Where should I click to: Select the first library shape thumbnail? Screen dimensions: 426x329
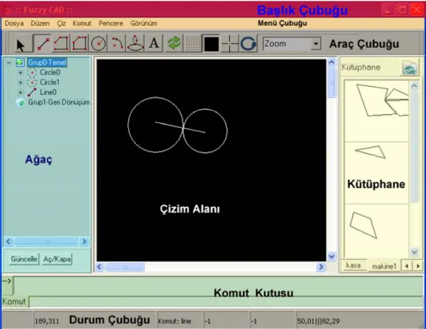tap(376, 111)
